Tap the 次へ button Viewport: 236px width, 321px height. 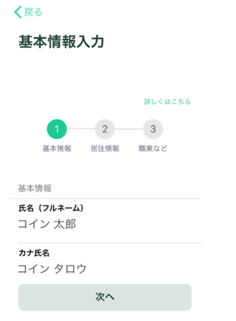105,297
